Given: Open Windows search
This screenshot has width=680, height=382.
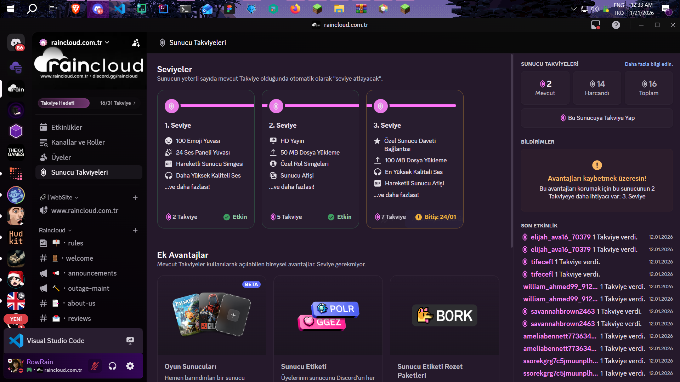Looking at the screenshot, I should pyautogui.click(x=32, y=9).
